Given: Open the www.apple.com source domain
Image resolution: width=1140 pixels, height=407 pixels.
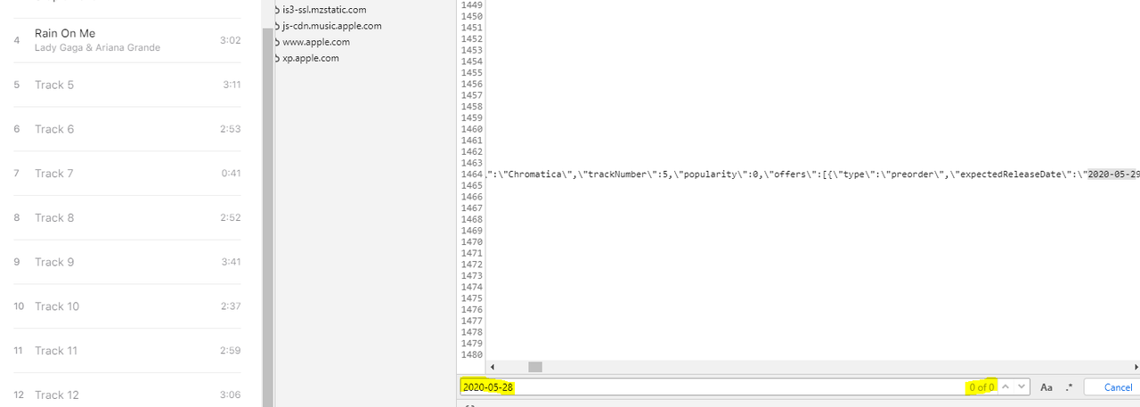Looking at the screenshot, I should [316, 42].
